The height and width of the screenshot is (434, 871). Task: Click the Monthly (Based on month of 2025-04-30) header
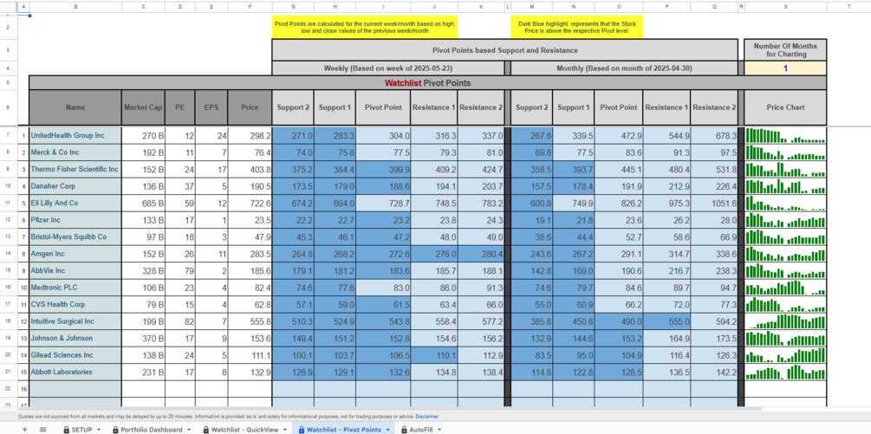click(x=624, y=68)
